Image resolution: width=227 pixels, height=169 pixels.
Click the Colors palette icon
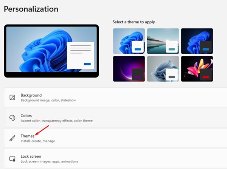pos(12,118)
